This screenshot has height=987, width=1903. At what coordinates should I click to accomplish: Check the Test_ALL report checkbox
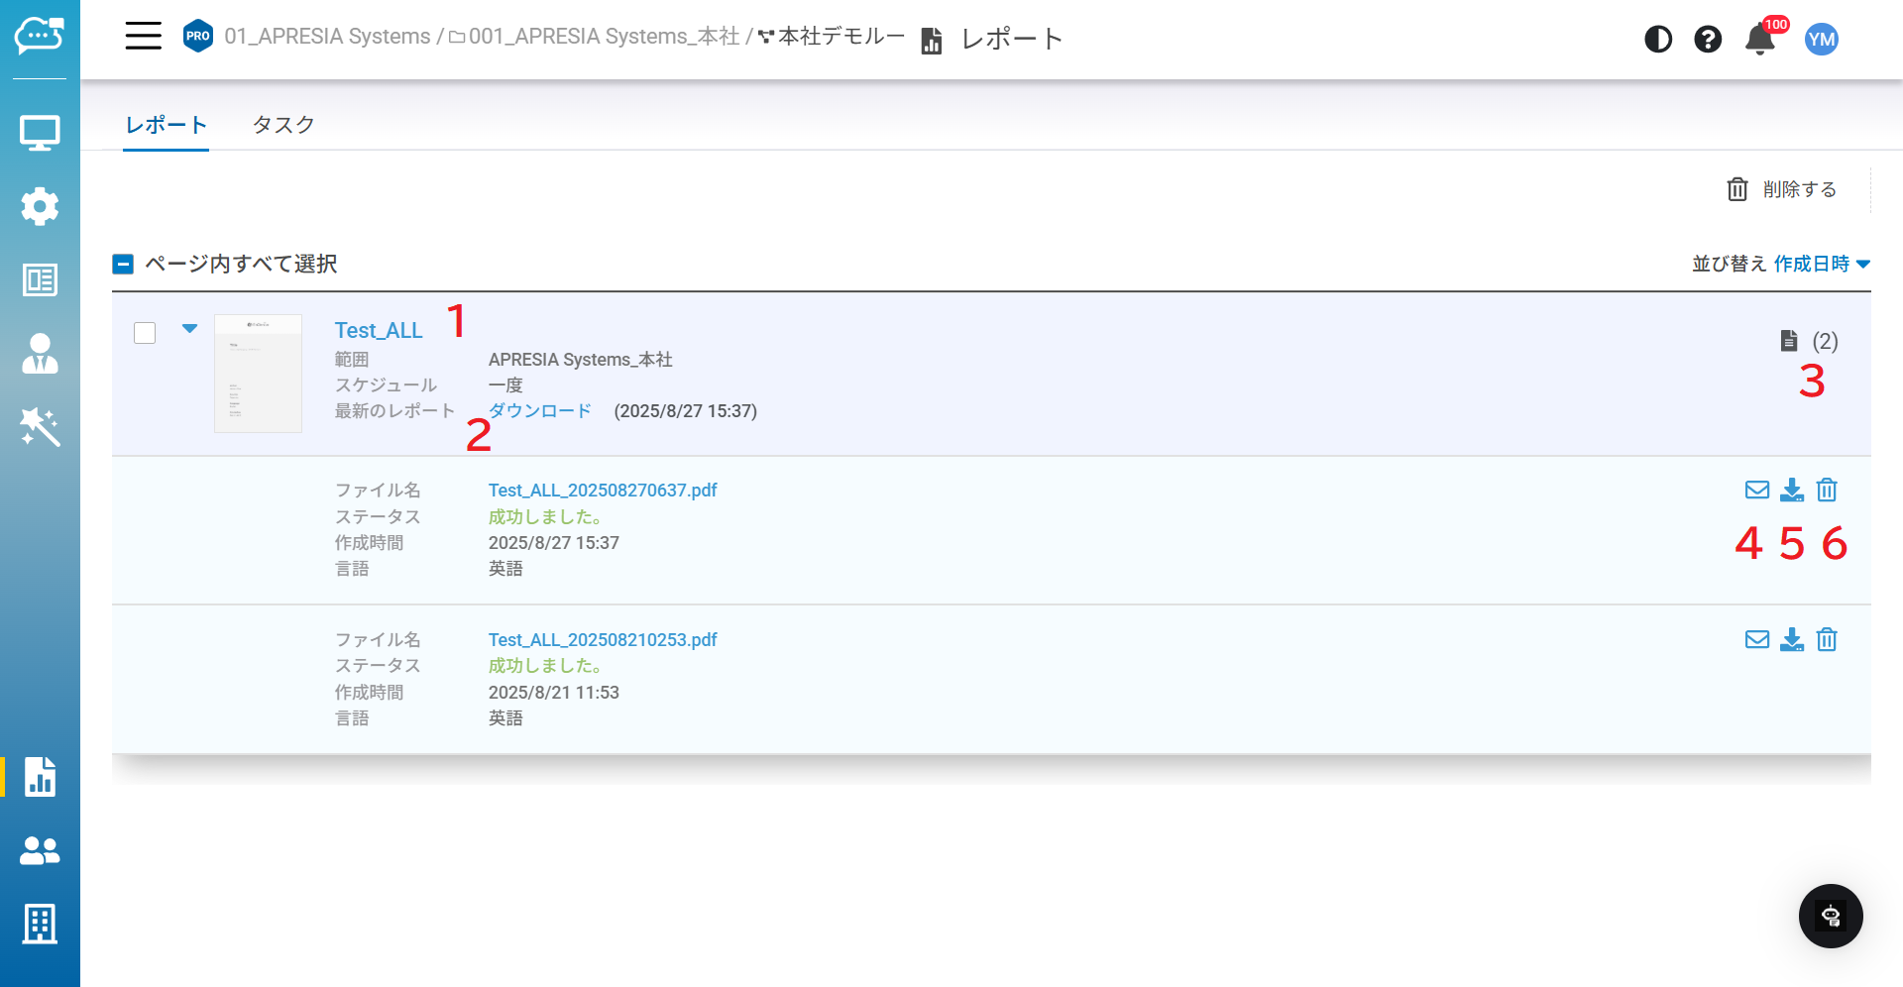click(145, 333)
